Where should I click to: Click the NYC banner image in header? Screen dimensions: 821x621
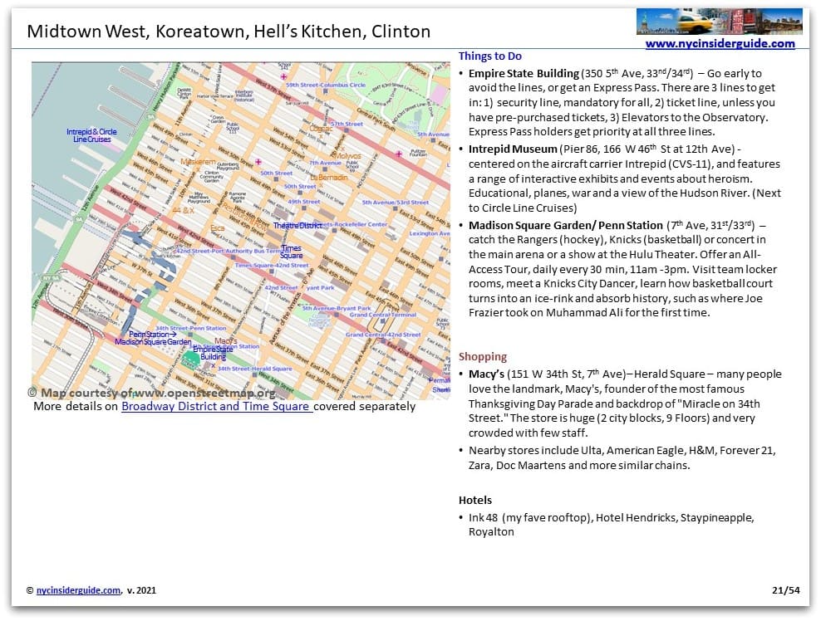pos(720,22)
